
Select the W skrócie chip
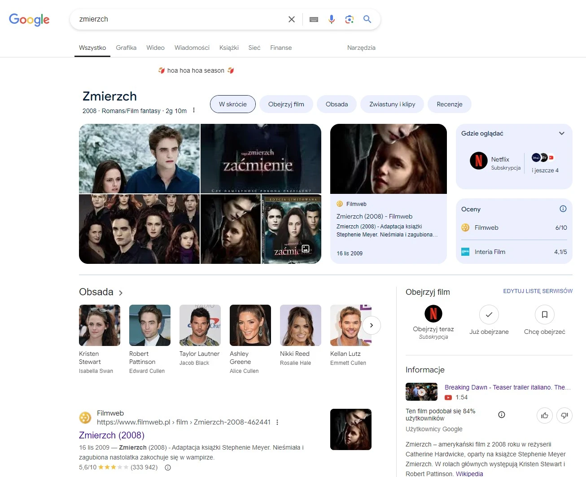point(233,104)
